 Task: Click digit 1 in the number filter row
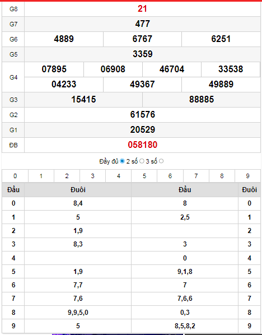[41, 176]
